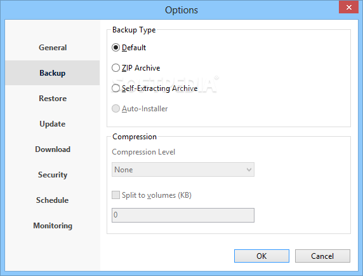Switch to the Schedule tab
Image resolution: width=363 pixels, height=276 pixels.
point(53,200)
